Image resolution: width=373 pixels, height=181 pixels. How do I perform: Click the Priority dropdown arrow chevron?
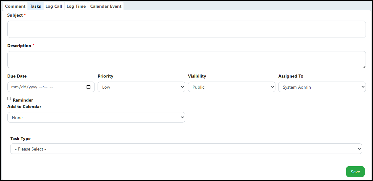[182, 87]
